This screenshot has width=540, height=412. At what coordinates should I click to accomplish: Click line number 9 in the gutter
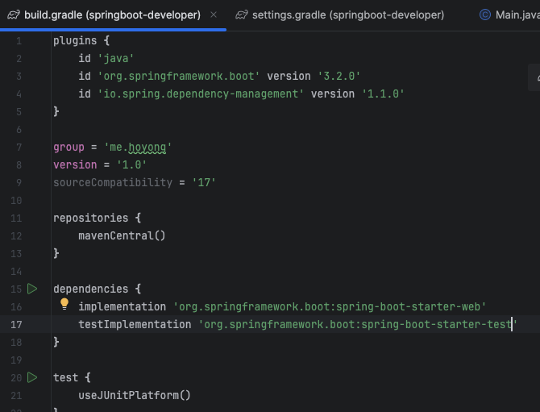[19, 182]
